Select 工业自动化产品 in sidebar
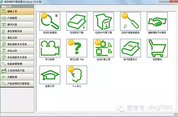The image size is (178, 117). (17, 71)
